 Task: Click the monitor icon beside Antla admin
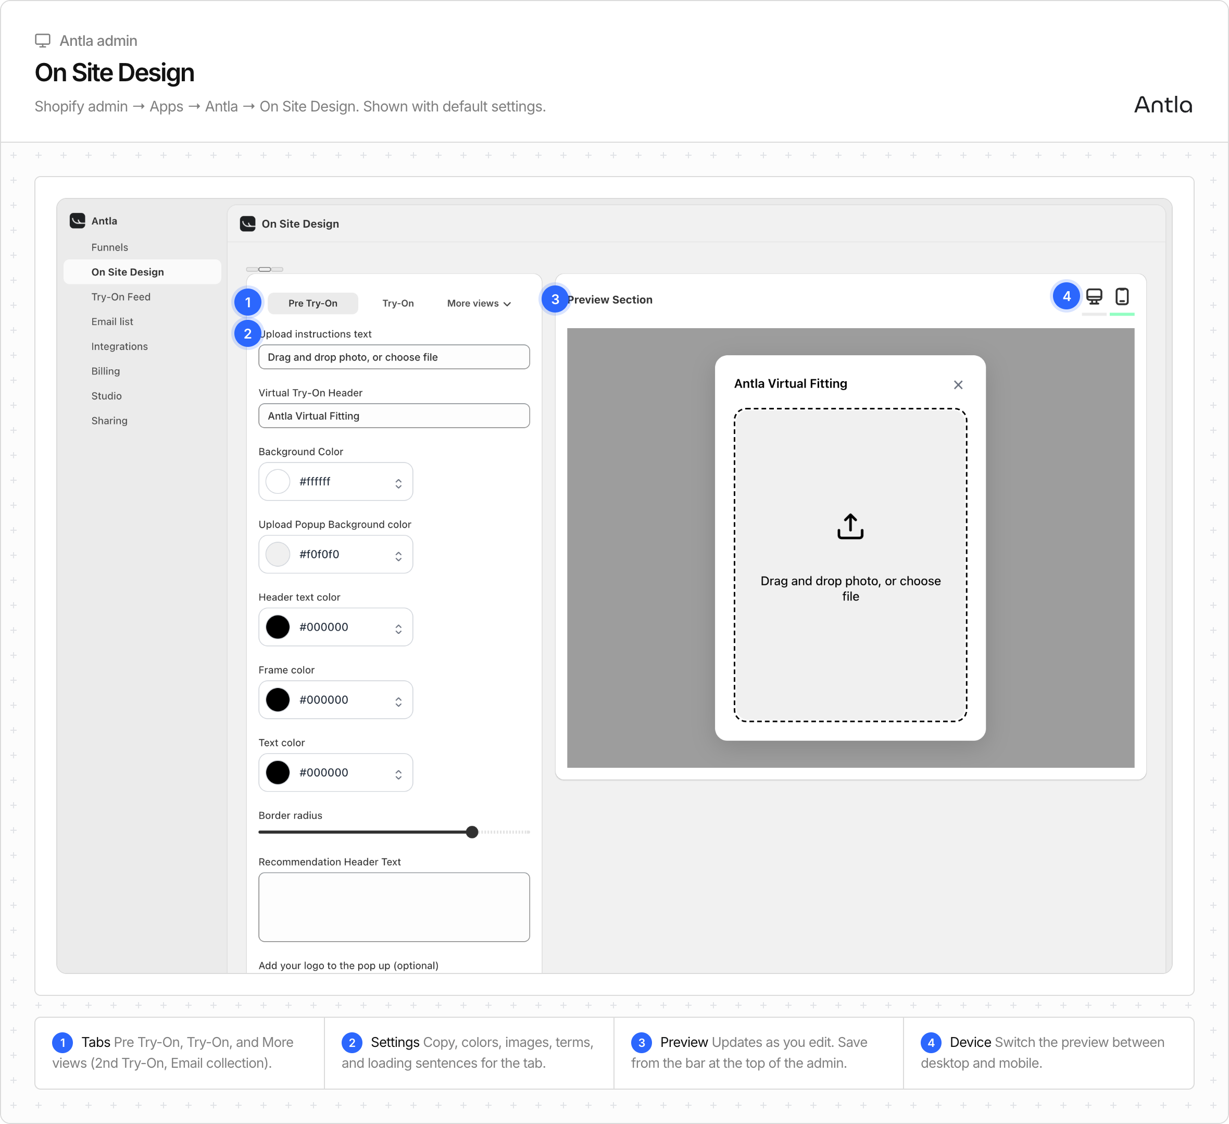43,41
